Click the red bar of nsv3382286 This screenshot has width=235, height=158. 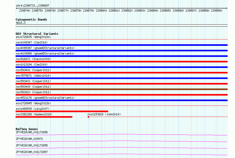point(44,117)
